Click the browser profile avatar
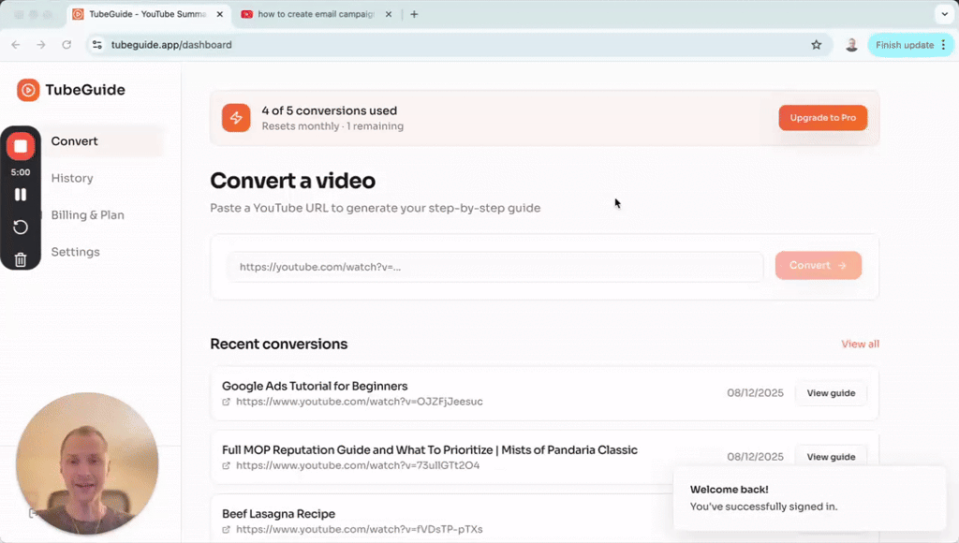The width and height of the screenshot is (959, 543). click(851, 44)
